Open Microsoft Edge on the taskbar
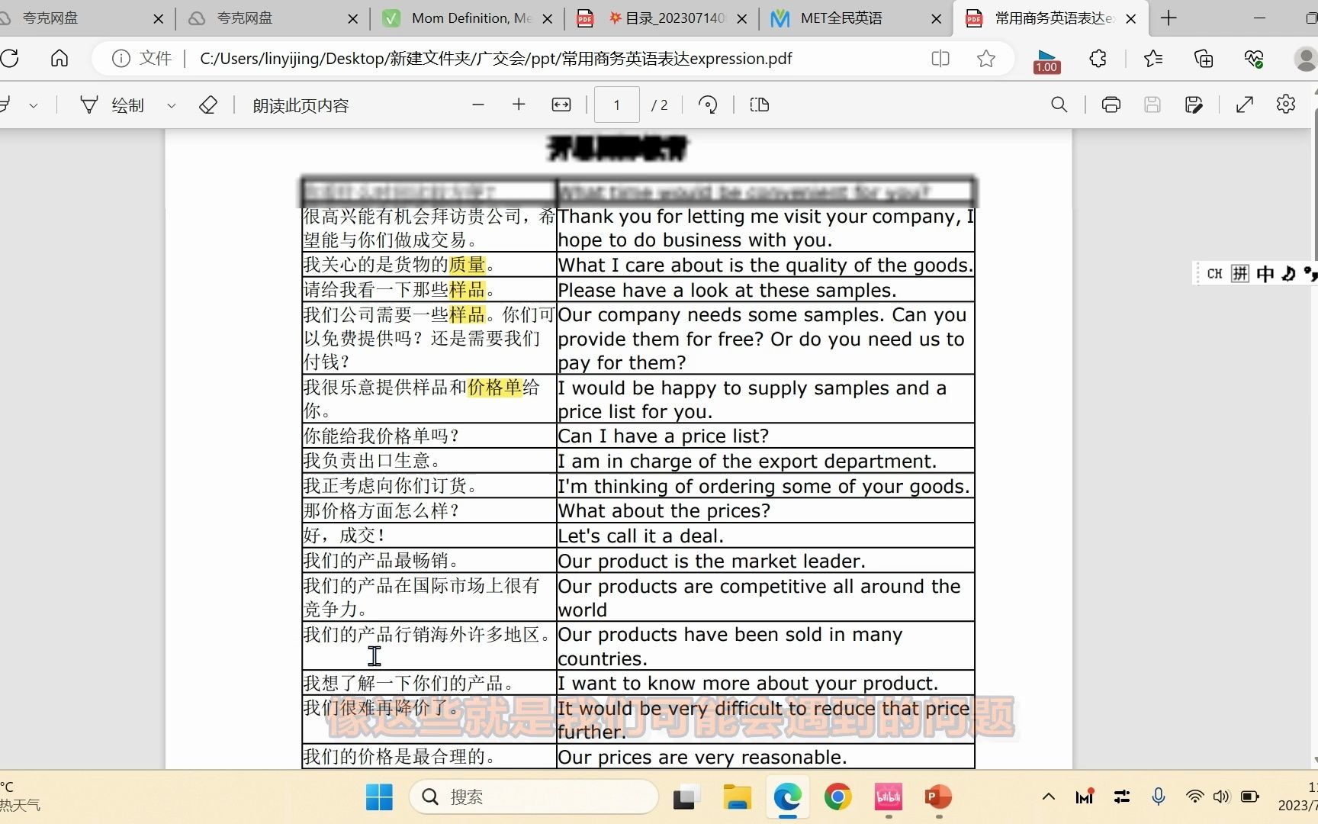Viewport: 1318px width, 824px height. click(x=788, y=797)
